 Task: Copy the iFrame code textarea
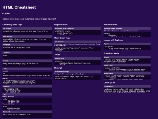pyautogui.click(x=127, y=61)
